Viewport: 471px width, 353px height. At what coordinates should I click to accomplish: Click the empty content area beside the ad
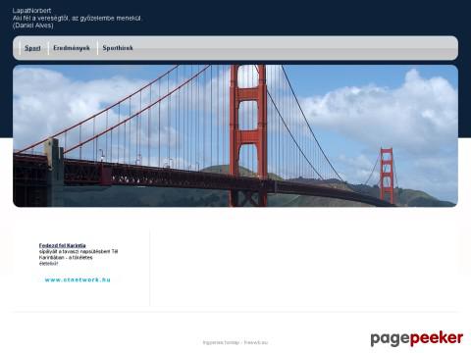(304, 268)
